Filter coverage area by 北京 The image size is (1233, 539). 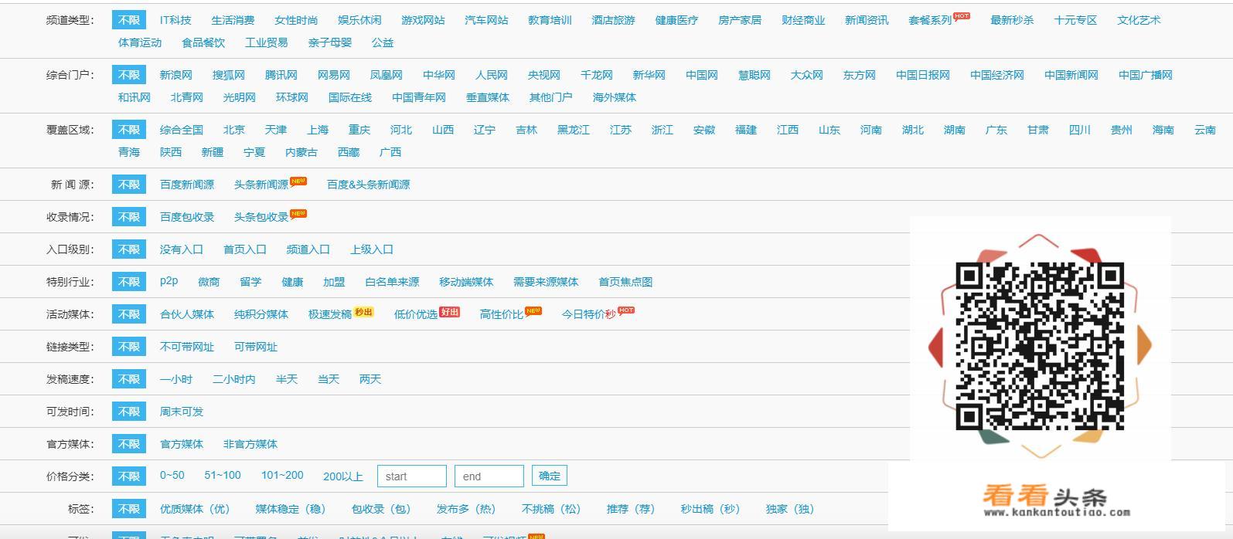[234, 130]
